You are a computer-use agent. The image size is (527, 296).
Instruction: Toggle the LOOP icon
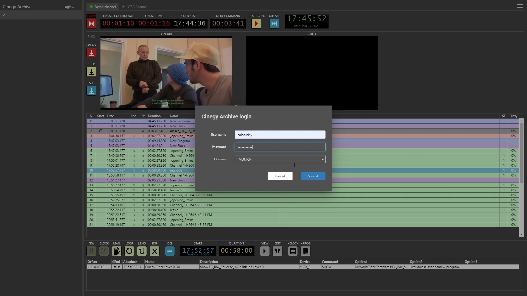tap(129, 251)
